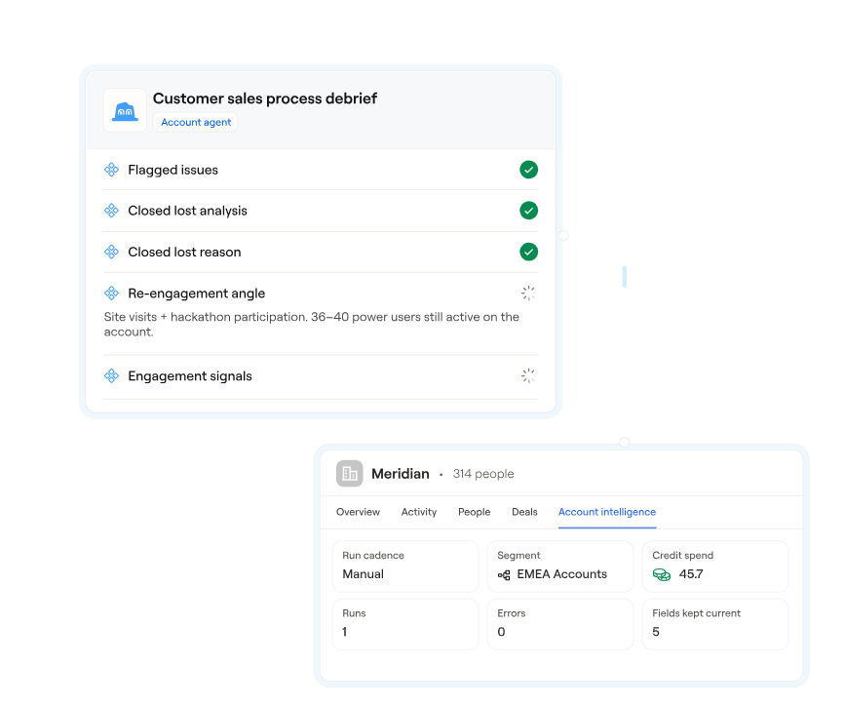Image resolution: width=844 pixels, height=704 pixels.
Task: Click the diamond icon beside Closed lost reason
Action: (111, 252)
